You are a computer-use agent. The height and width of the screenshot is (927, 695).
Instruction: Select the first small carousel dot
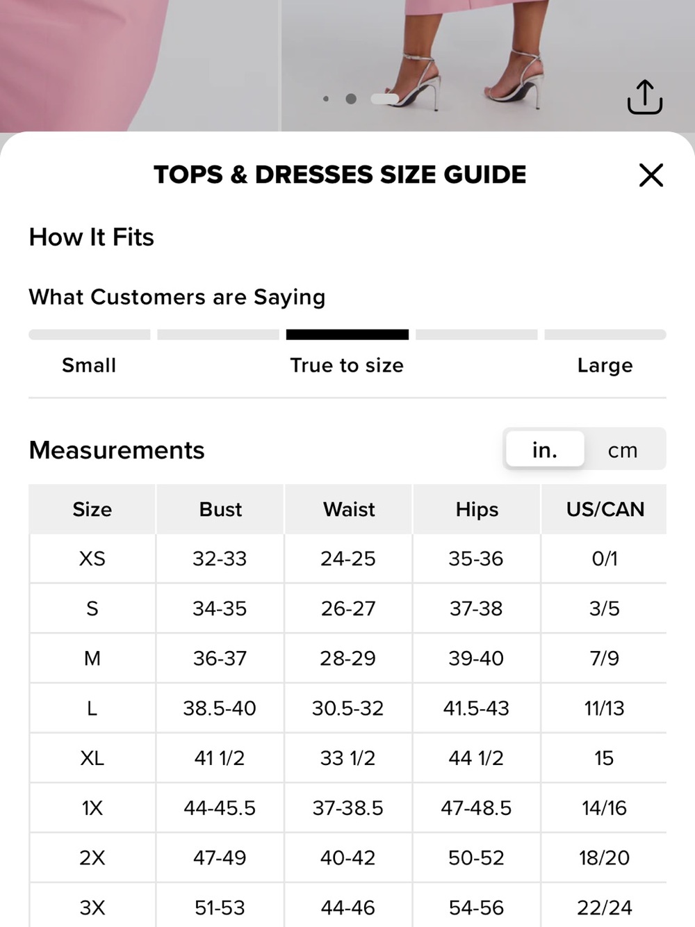click(x=326, y=99)
